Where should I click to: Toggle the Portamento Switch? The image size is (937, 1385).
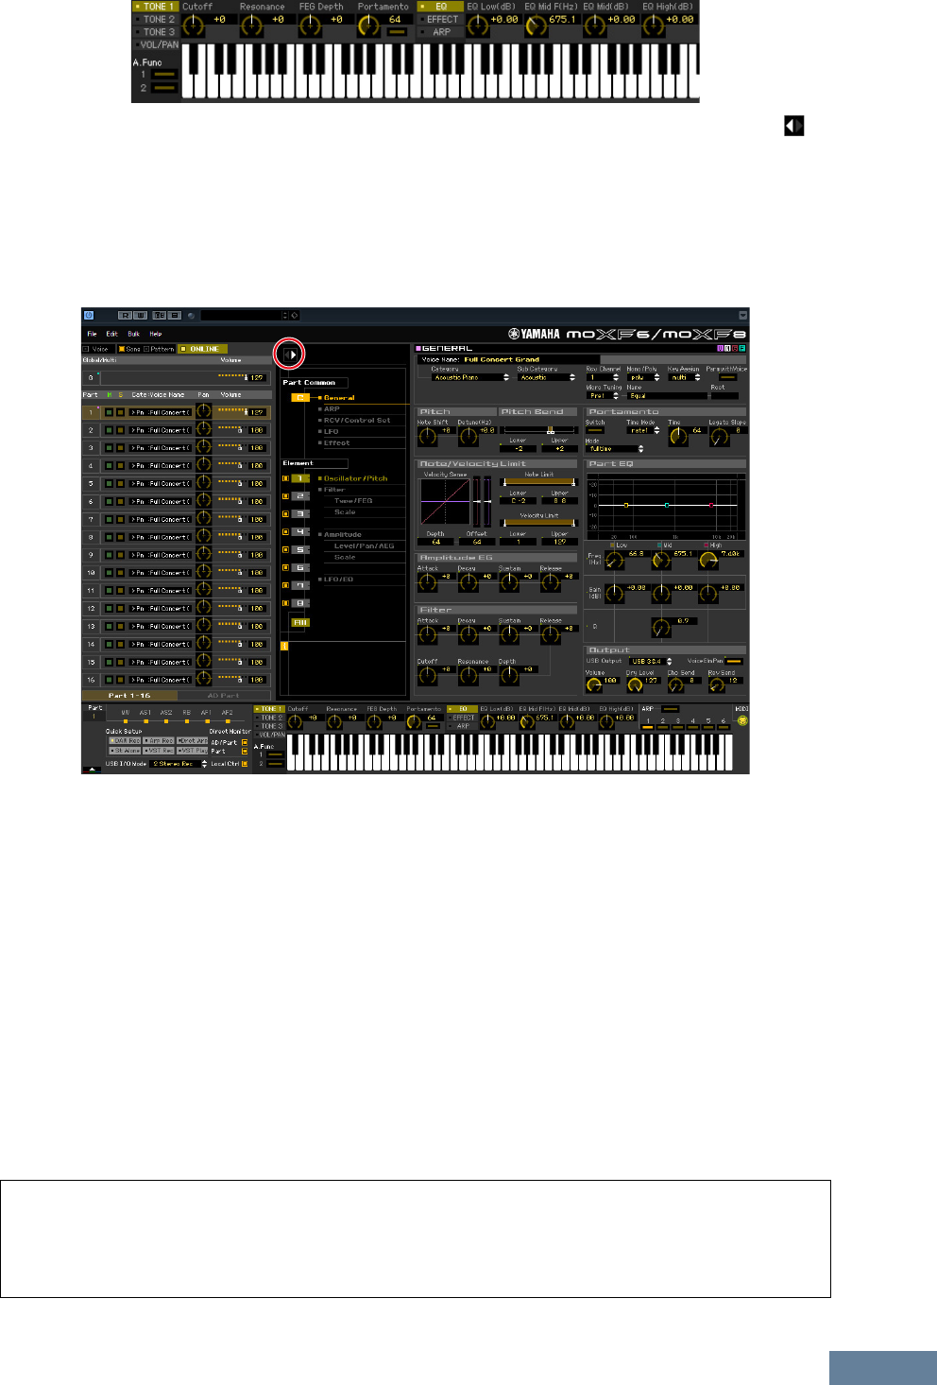tap(596, 431)
